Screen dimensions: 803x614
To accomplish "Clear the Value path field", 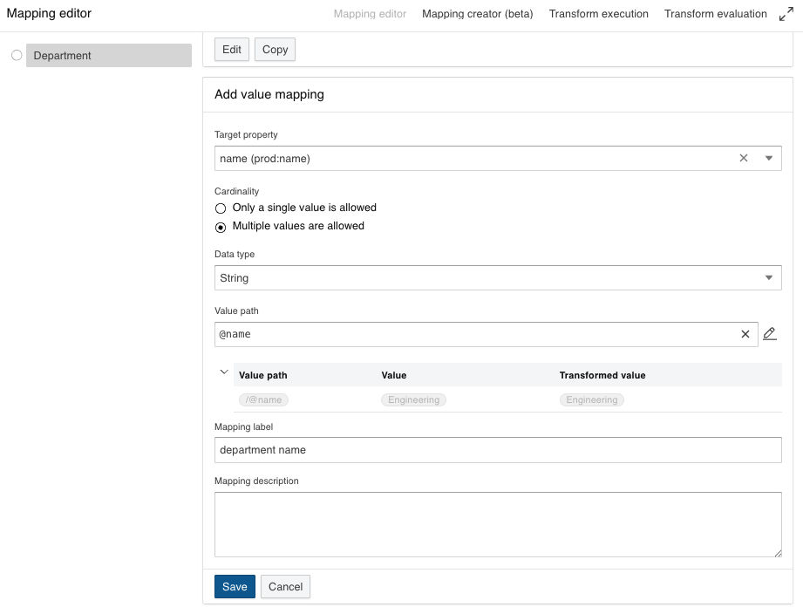I will [745, 334].
